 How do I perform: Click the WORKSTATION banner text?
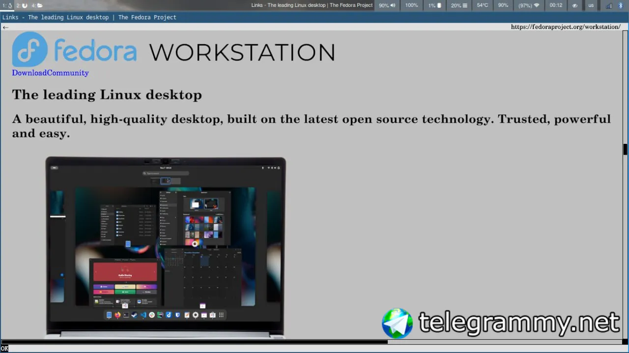242,53
